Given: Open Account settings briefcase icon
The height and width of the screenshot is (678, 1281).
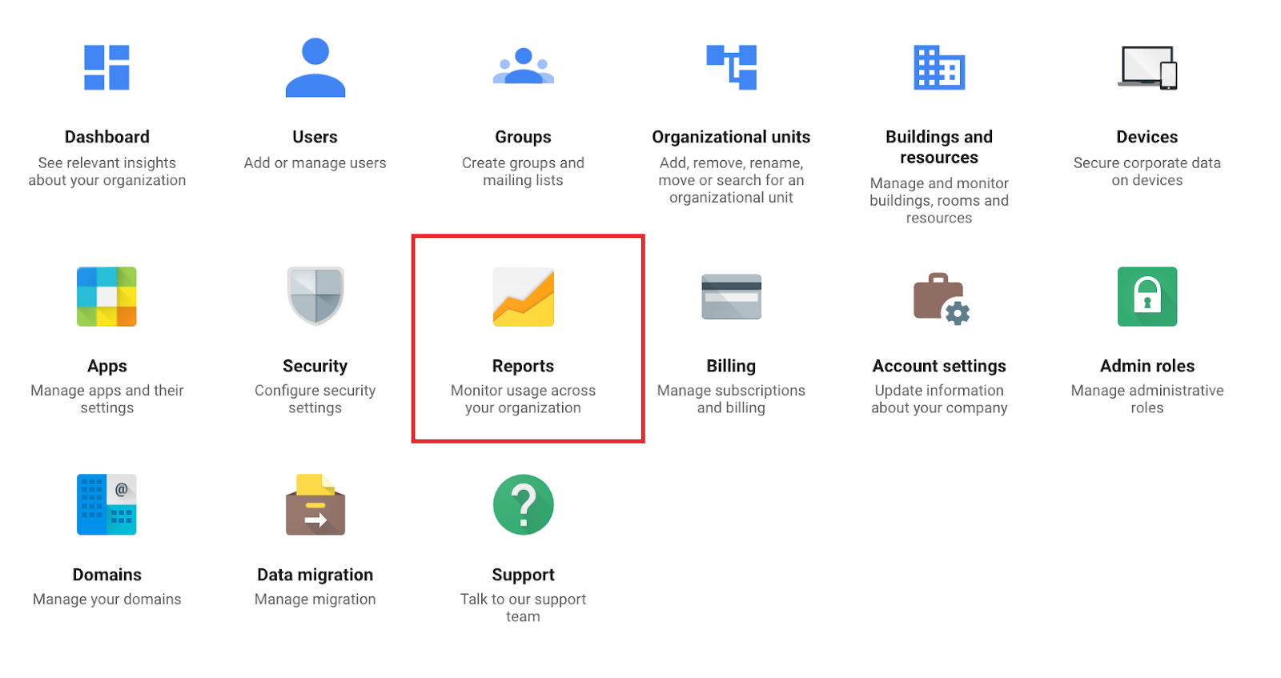Looking at the screenshot, I should point(942,299).
